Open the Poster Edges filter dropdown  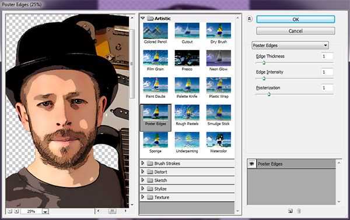pyautogui.click(x=290, y=45)
